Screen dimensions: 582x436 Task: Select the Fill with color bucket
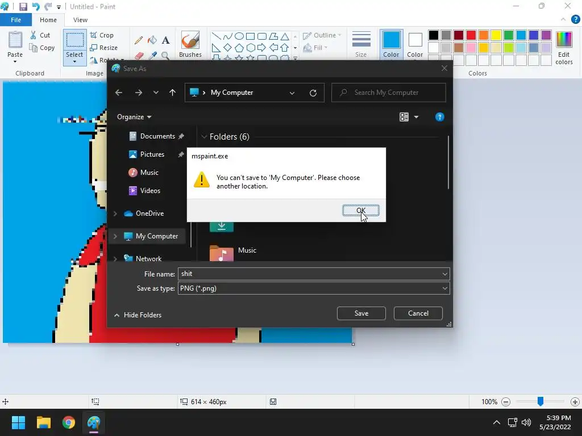click(152, 40)
